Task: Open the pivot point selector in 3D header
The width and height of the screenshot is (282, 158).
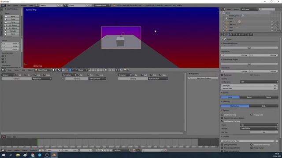Action: pos(59,70)
